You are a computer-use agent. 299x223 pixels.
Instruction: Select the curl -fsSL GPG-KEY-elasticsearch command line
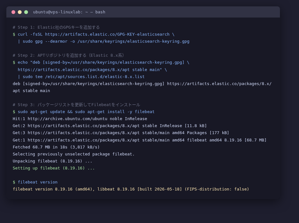click(x=94, y=34)
